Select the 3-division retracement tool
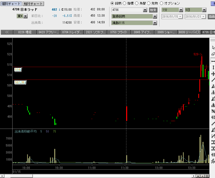Viewport: 215px width, 178px height. coord(213,142)
